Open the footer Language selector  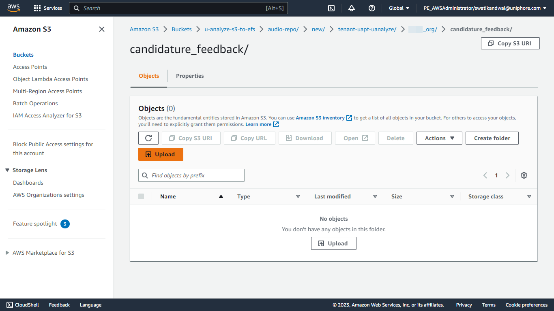click(90, 305)
